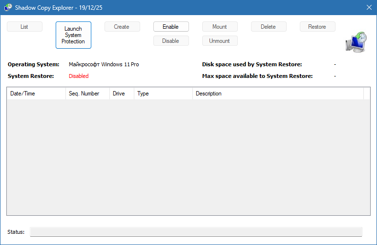Click the System Restore label
The image size is (377, 245).
[31, 76]
